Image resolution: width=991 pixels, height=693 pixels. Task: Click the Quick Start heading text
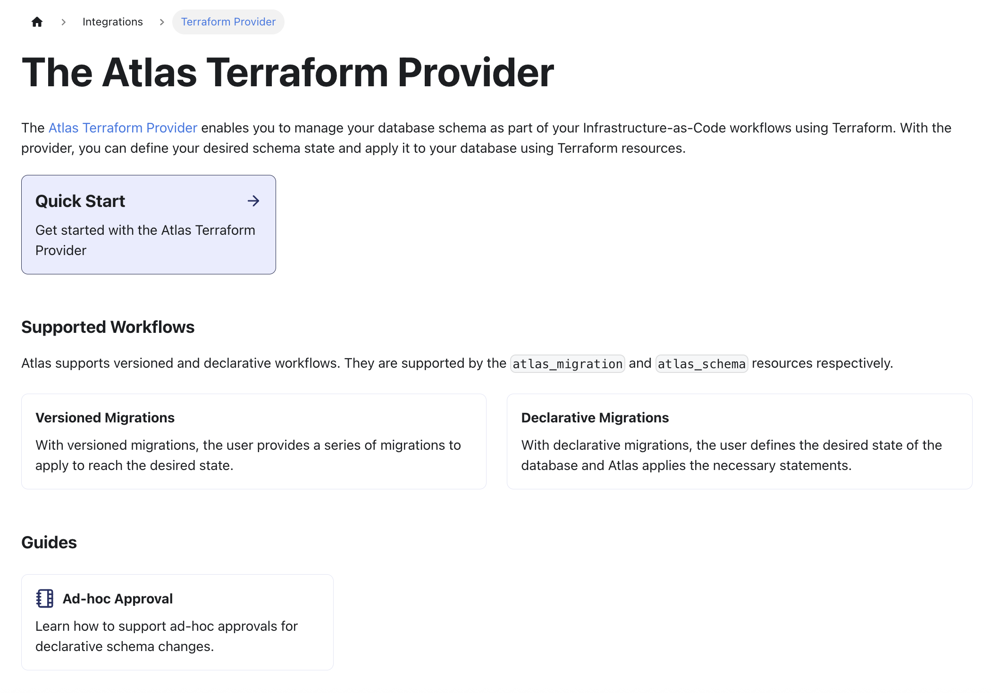click(80, 201)
